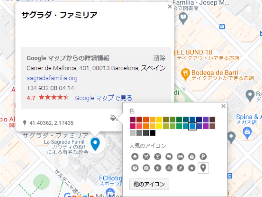
Task: Click the title サグラダ・ファミリア in info window
Action: point(59,15)
